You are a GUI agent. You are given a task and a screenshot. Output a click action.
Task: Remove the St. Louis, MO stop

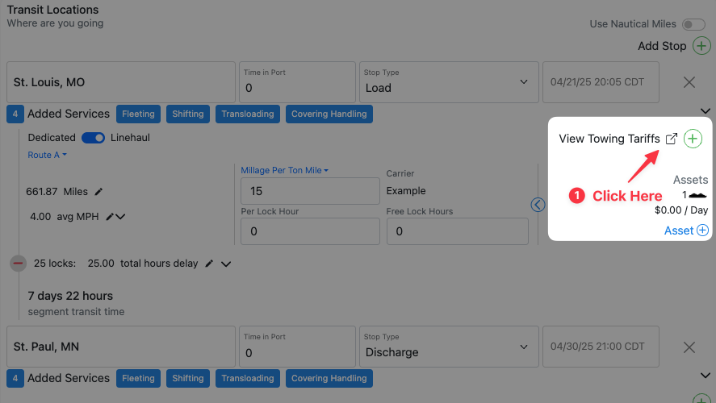point(689,82)
